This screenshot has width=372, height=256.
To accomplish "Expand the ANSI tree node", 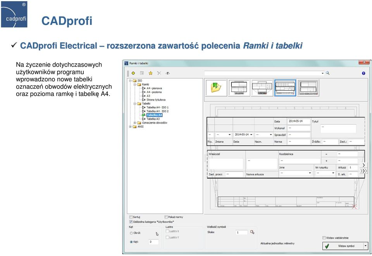I will coord(130,127).
